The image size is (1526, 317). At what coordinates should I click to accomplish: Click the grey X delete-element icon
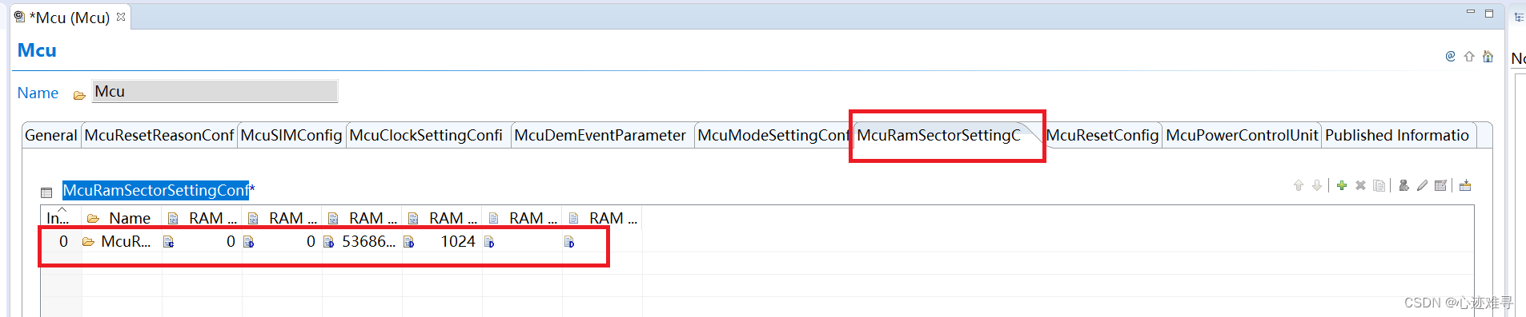coord(1360,185)
